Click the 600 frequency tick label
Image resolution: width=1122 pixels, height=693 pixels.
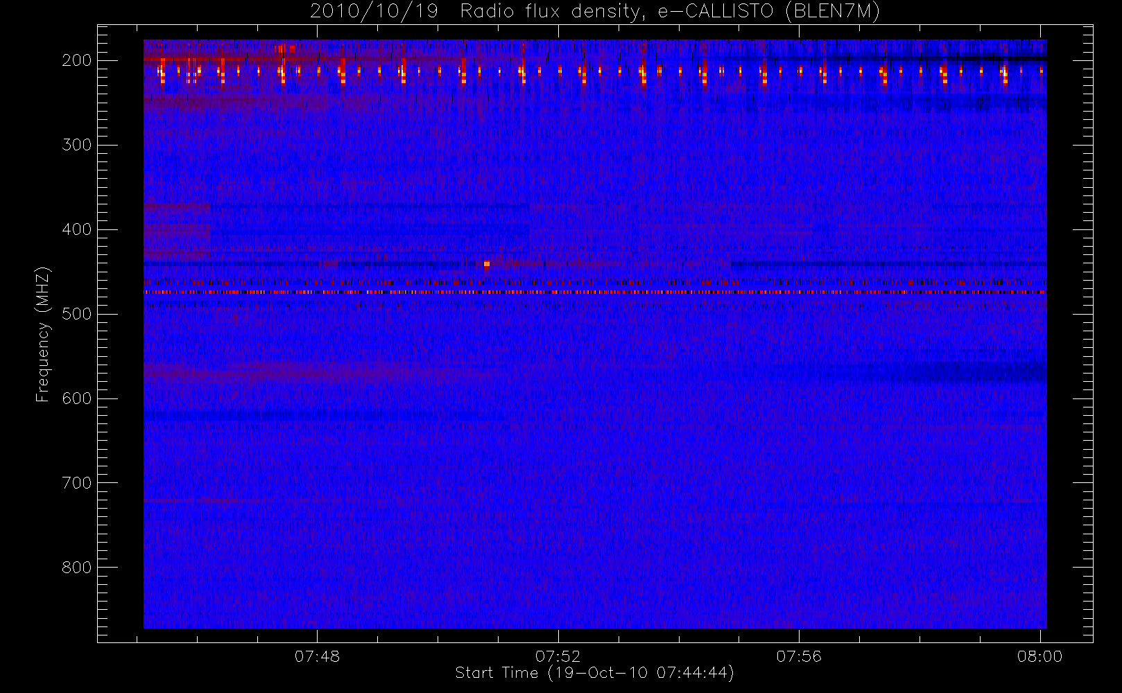pyautogui.click(x=77, y=398)
